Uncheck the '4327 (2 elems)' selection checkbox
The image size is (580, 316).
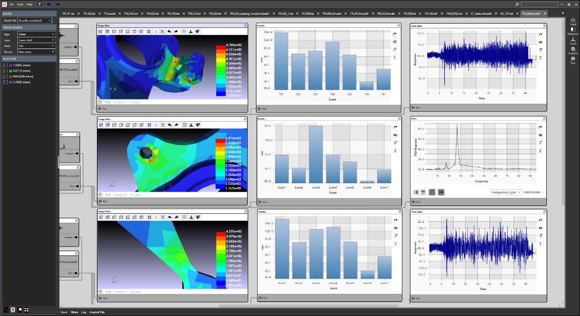click(6, 70)
